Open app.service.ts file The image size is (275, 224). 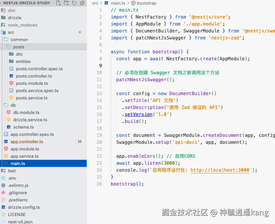[43, 156]
